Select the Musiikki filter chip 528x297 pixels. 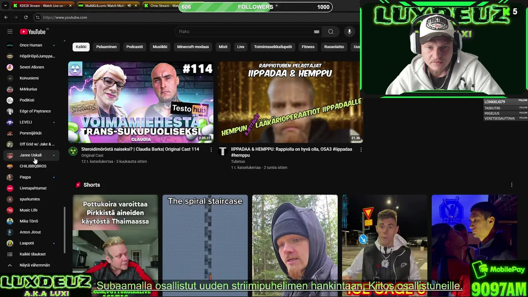click(160, 47)
